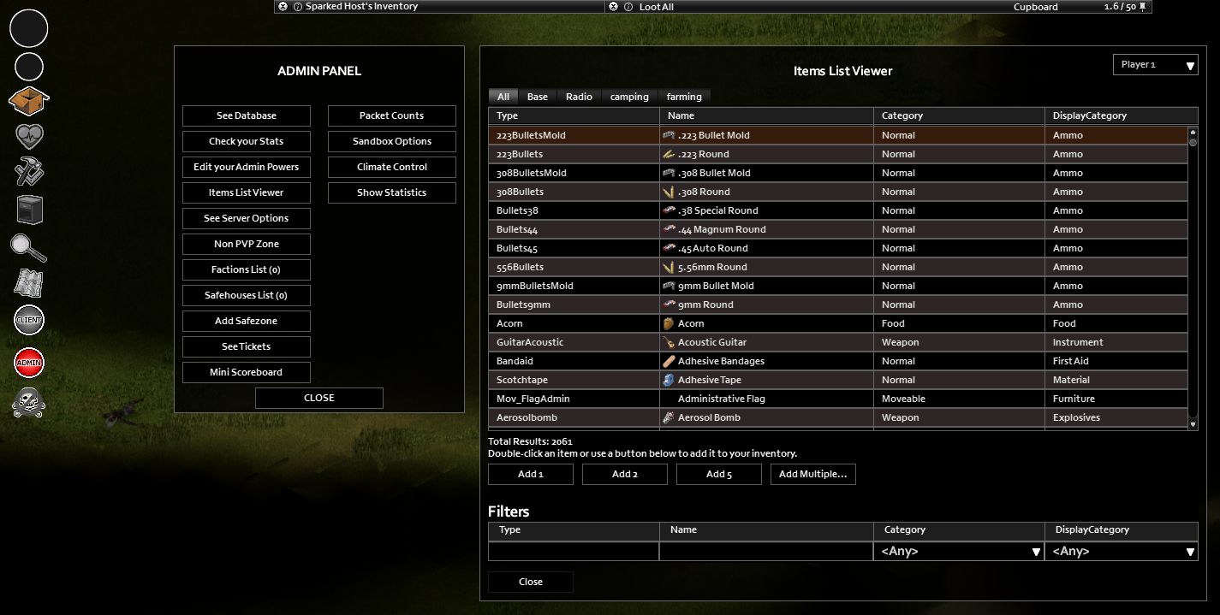Click the red ADMIN icon

pos(29,363)
